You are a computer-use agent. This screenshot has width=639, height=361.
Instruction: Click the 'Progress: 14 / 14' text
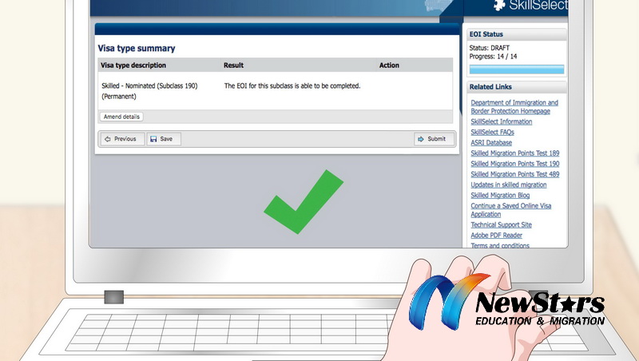(493, 57)
